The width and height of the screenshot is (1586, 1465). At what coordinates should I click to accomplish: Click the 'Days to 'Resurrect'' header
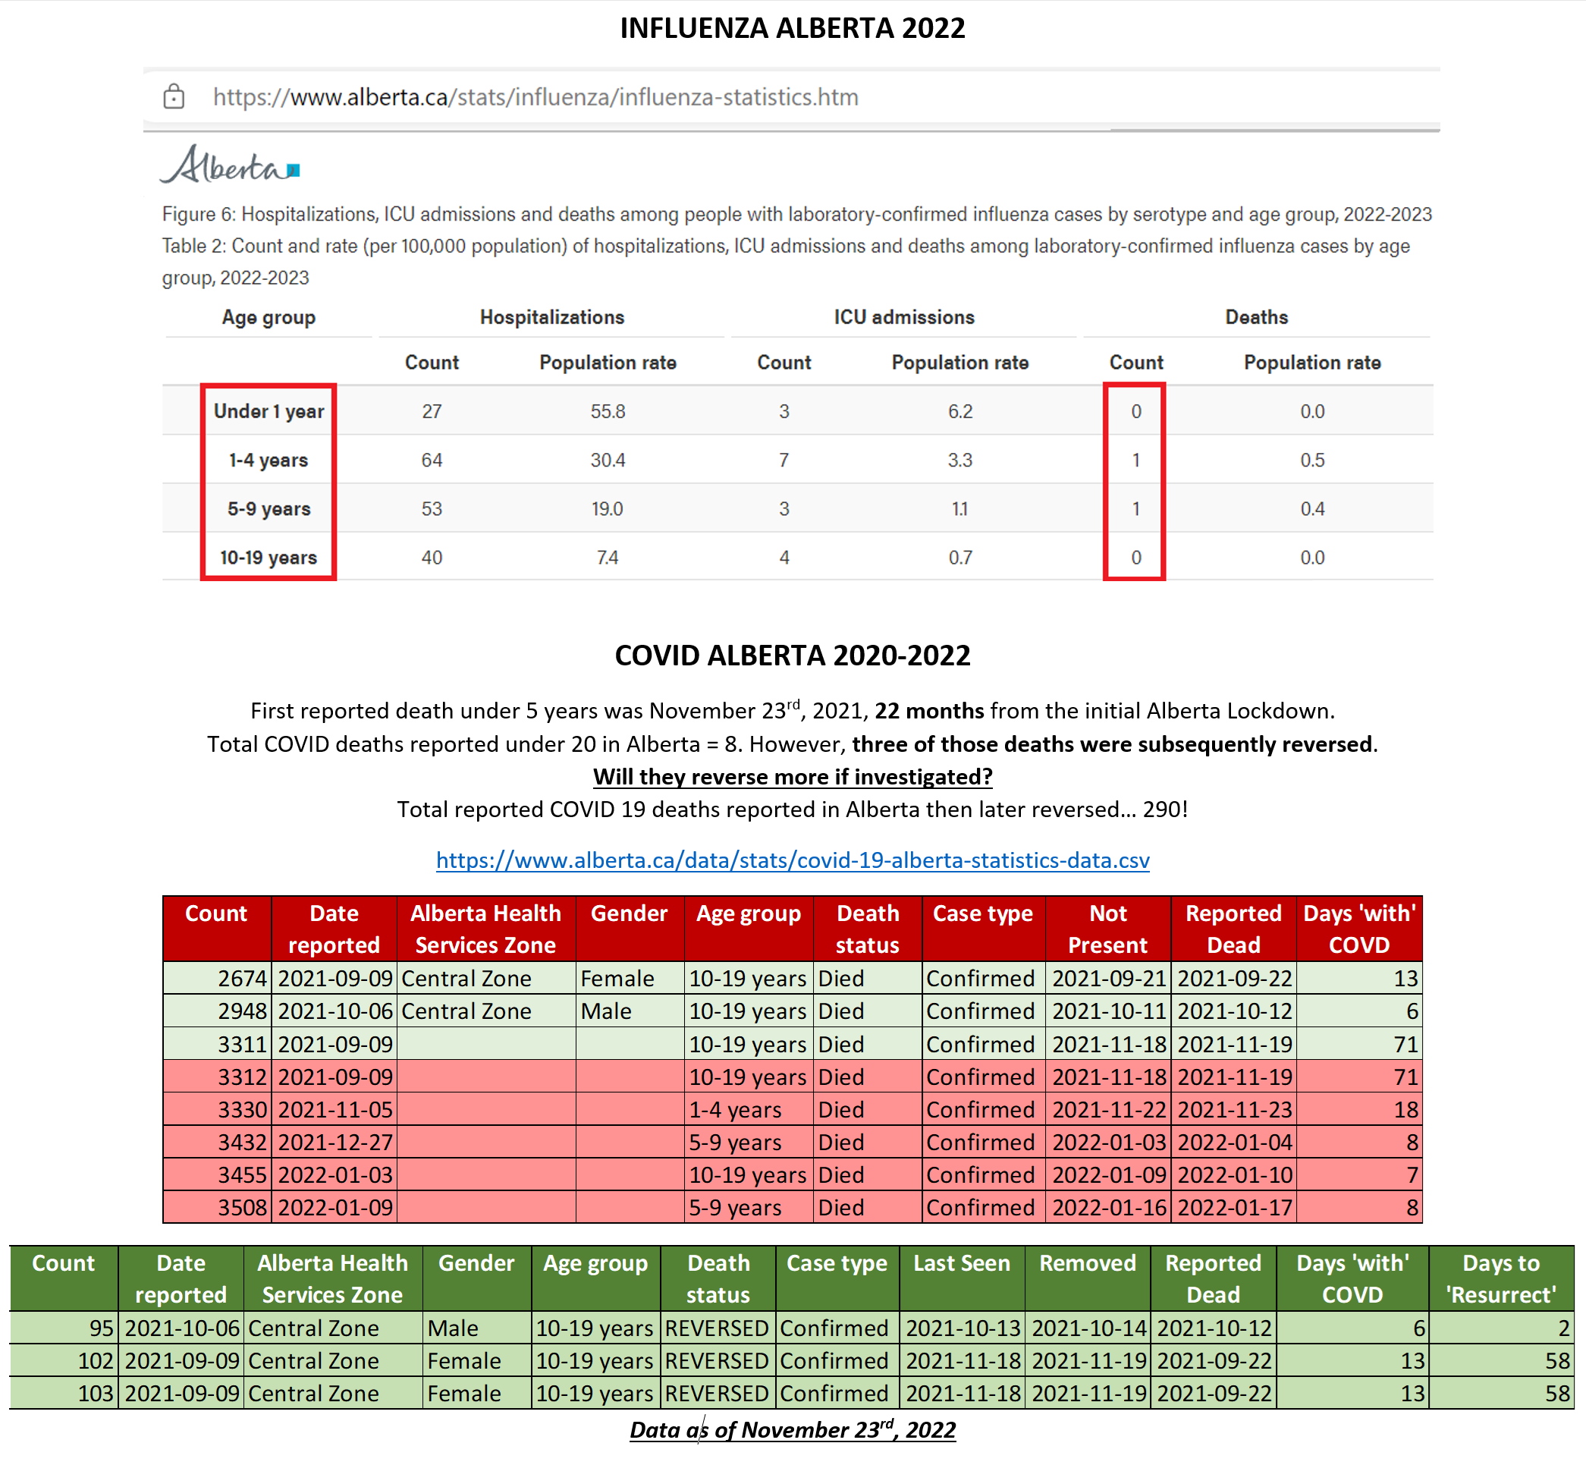coord(1501,1278)
